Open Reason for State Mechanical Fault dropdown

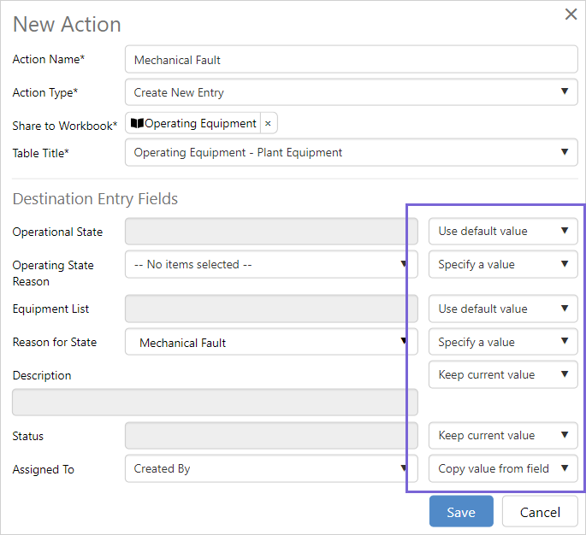(x=270, y=343)
